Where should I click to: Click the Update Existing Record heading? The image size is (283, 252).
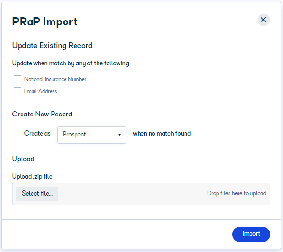tap(52, 46)
